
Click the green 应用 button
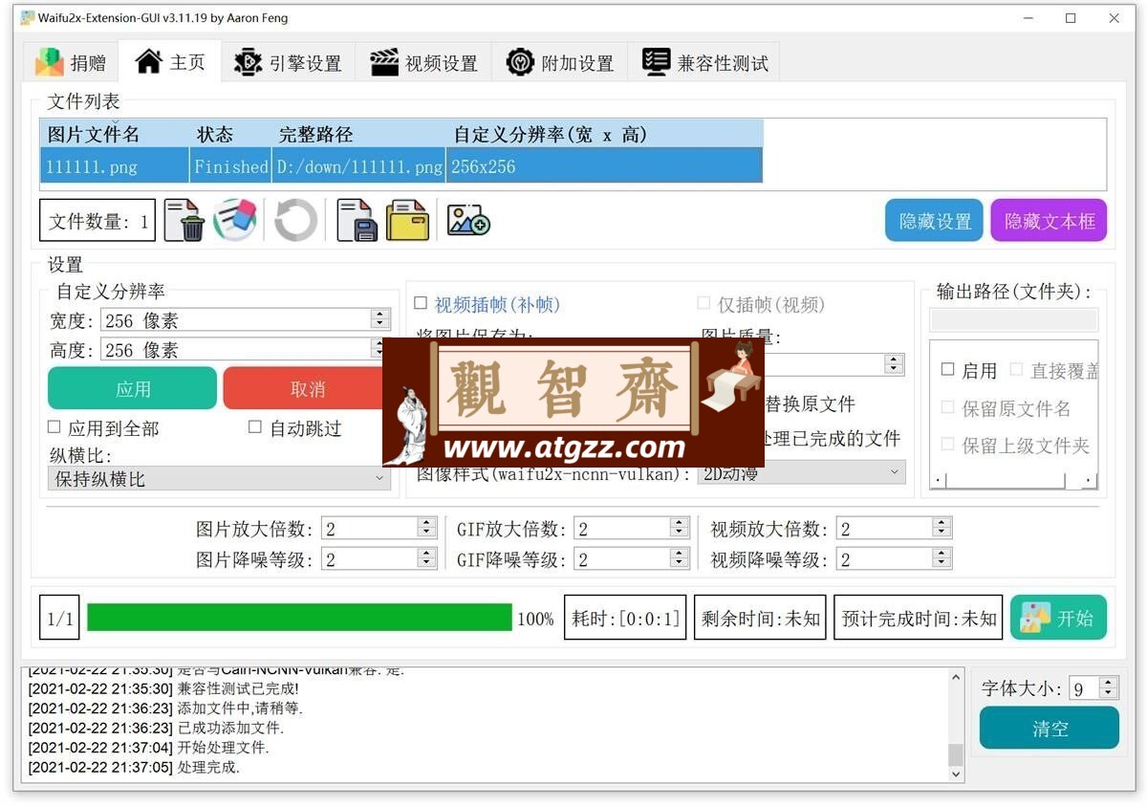click(x=133, y=388)
